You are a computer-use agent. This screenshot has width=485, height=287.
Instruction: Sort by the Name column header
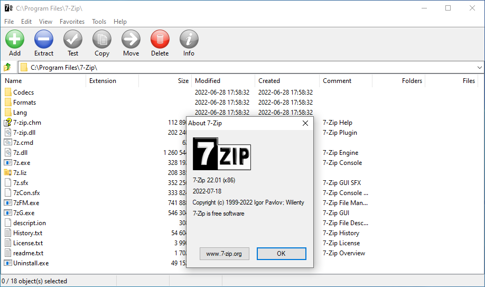pyautogui.click(x=43, y=81)
